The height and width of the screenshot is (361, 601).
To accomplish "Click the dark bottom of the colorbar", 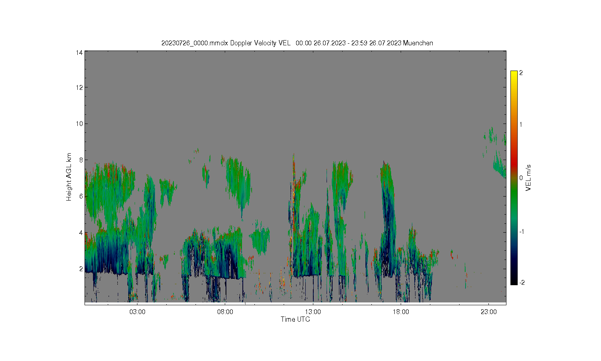I will pos(514,279).
